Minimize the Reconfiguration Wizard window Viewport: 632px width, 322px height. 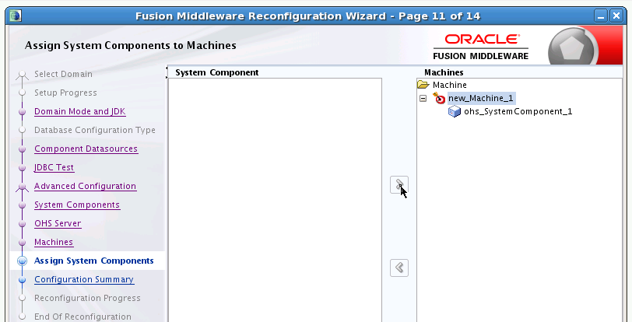[601, 16]
